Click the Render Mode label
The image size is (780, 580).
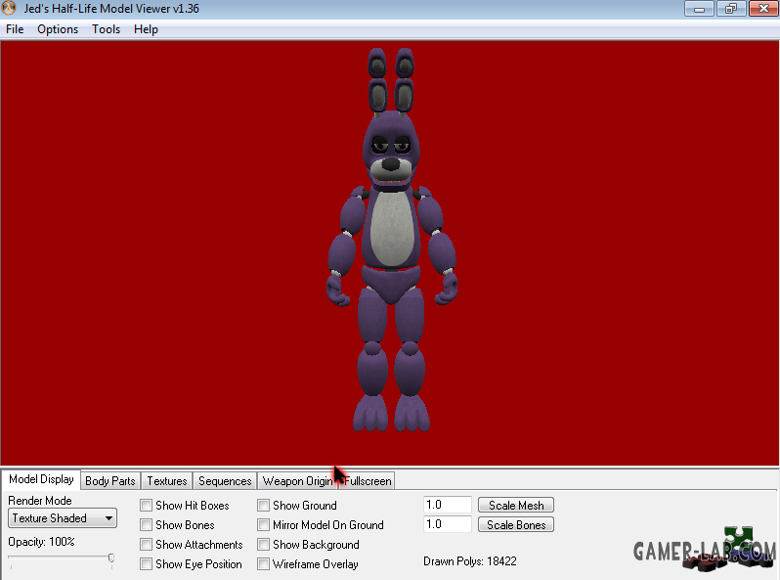click(x=40, y=501)
